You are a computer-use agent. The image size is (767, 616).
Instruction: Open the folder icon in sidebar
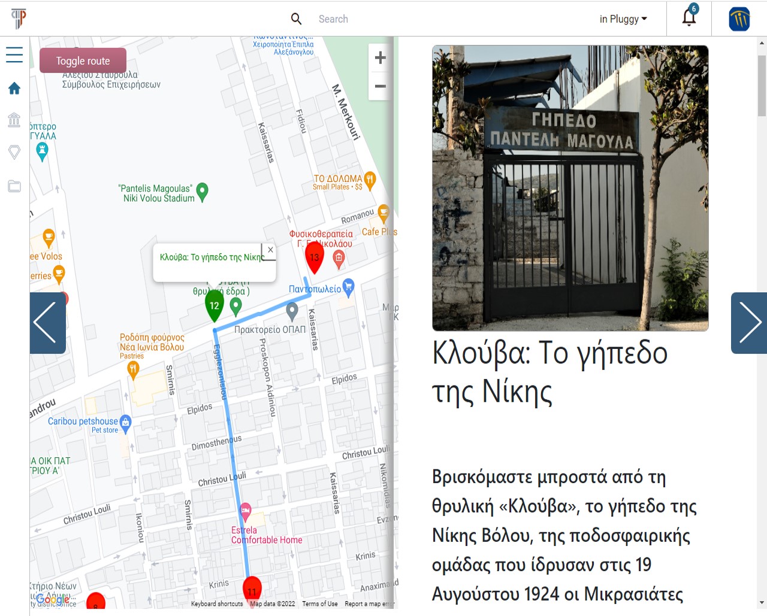14,186
